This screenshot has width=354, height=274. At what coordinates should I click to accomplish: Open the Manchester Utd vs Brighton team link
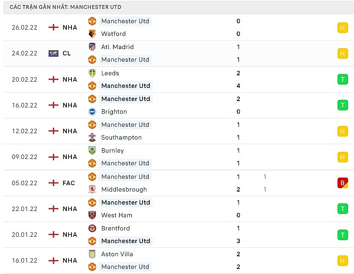pos(126,99)
